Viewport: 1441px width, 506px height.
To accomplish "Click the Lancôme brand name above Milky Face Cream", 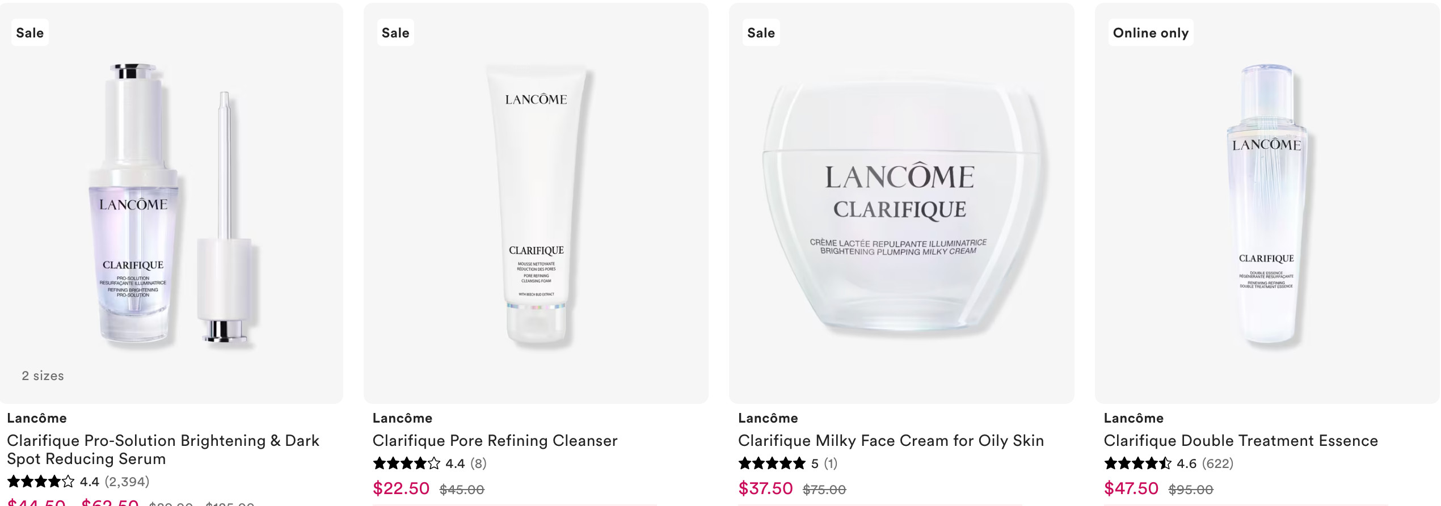I will click(768, 418).
